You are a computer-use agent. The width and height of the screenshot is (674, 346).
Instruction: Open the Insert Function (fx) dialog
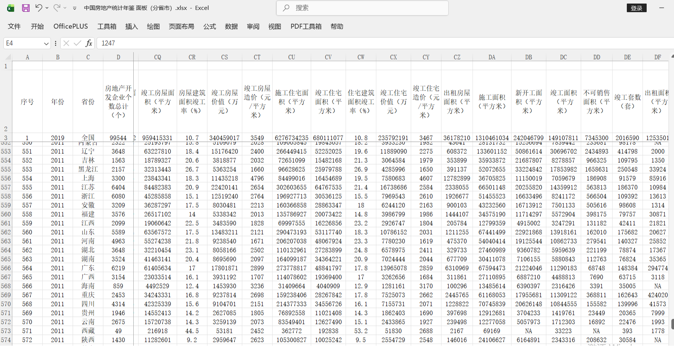click(x=89, y=43)
